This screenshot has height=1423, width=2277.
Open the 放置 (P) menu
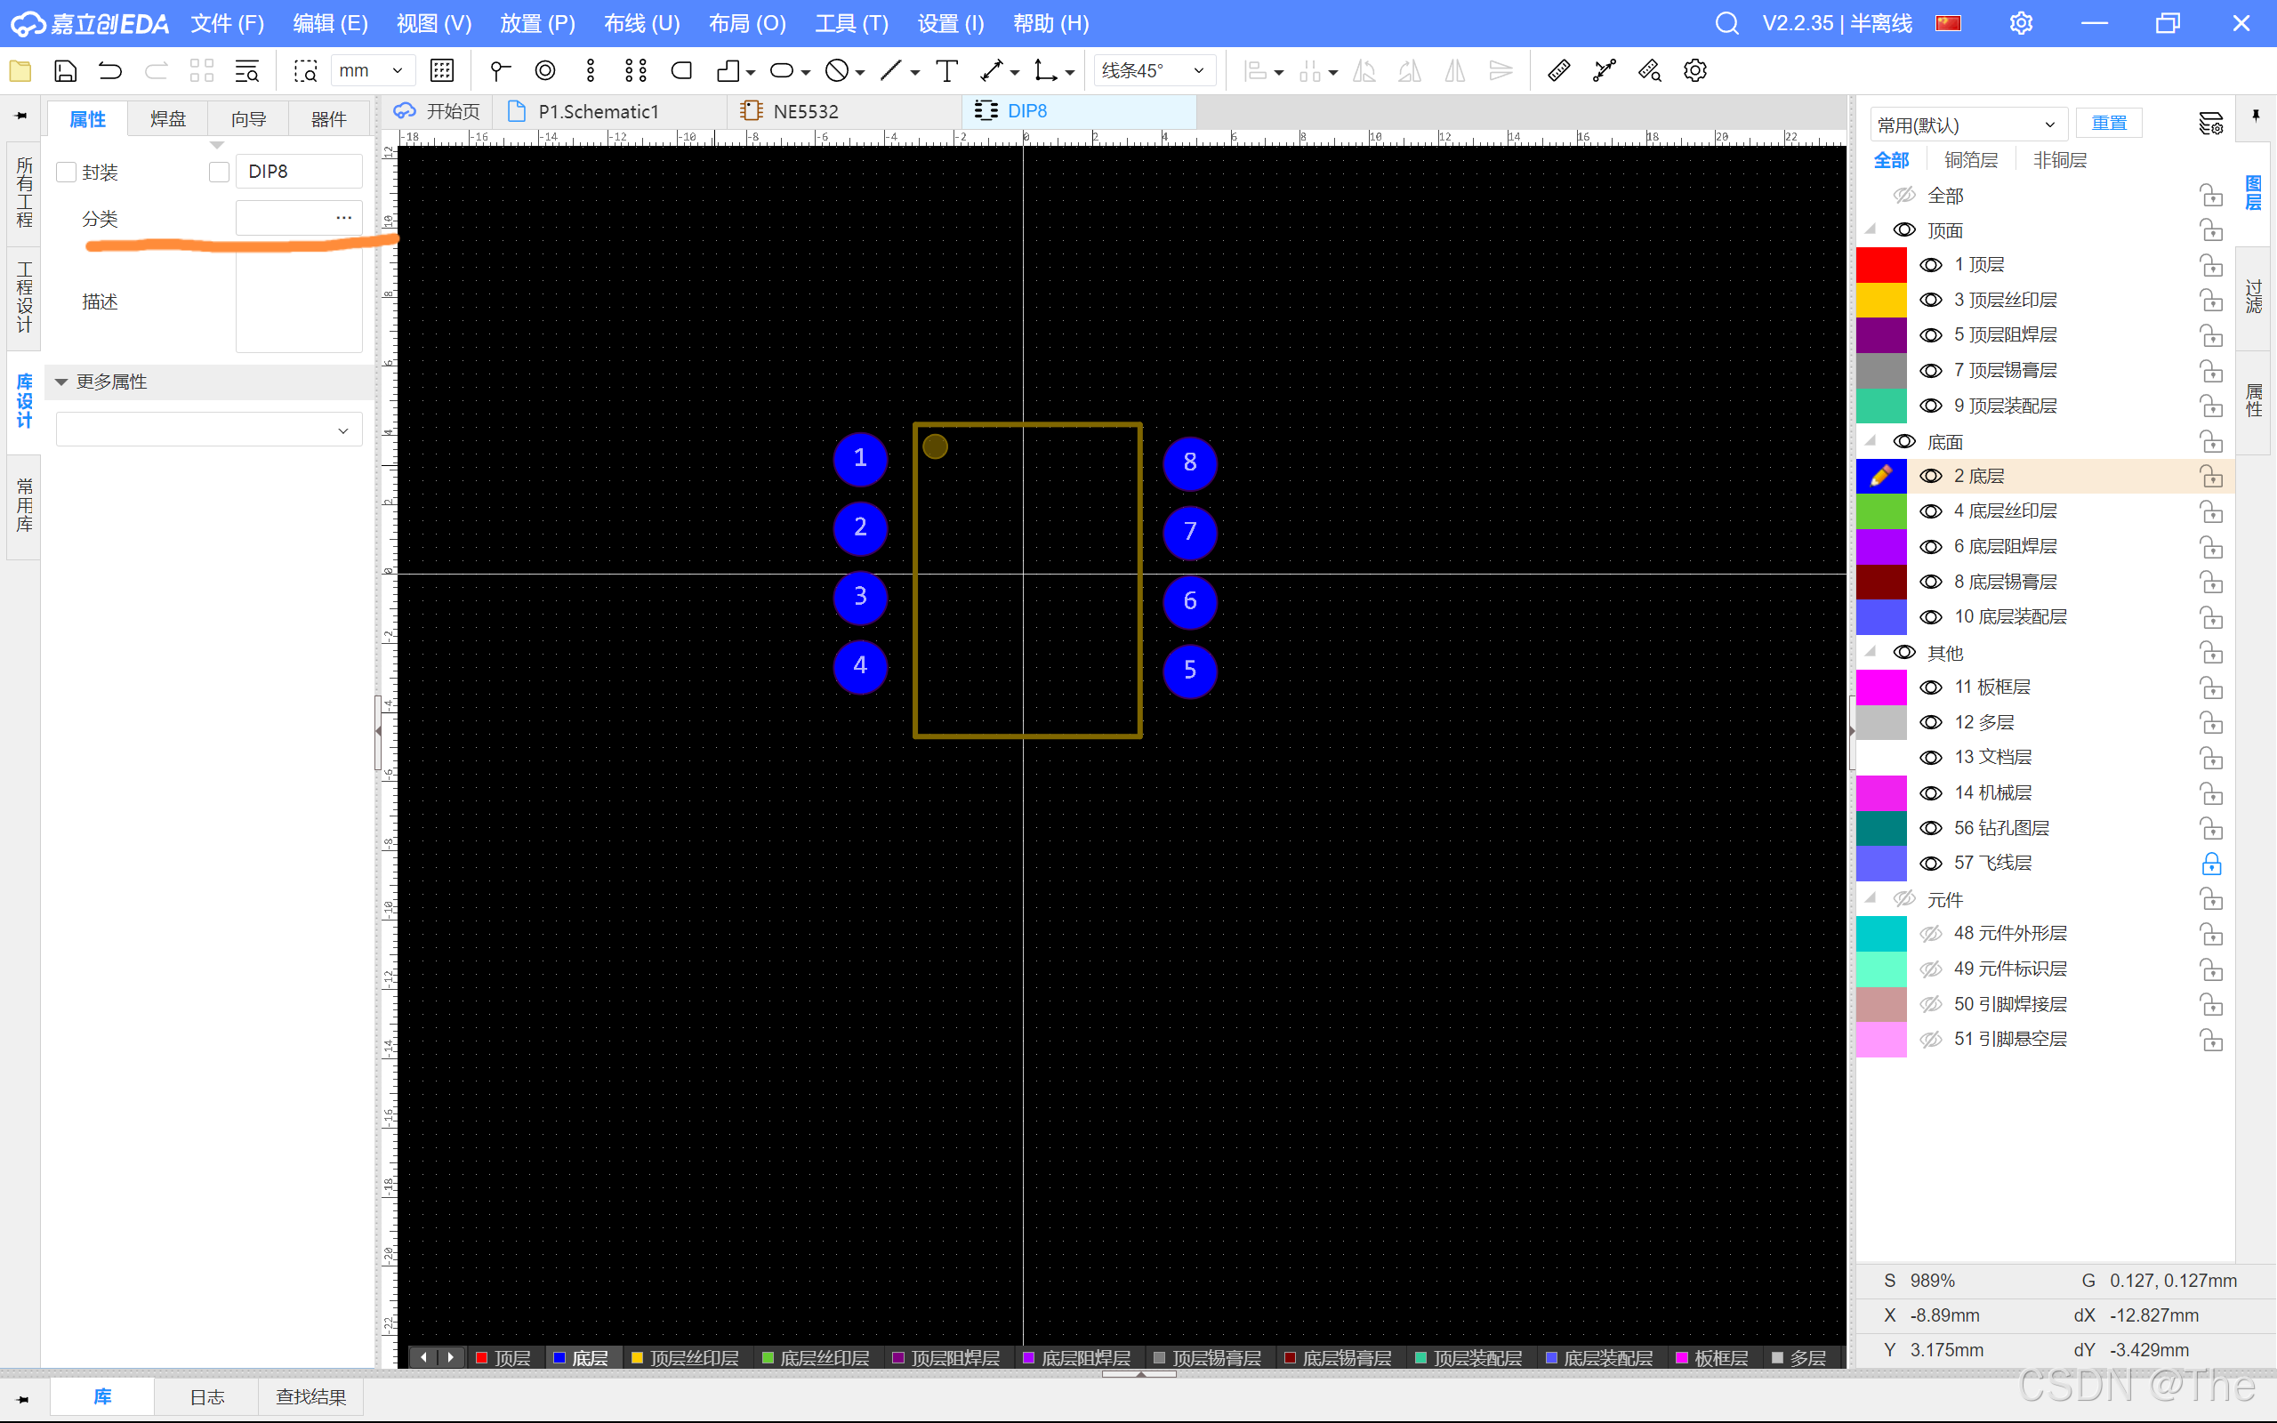[x=537, y=23]
